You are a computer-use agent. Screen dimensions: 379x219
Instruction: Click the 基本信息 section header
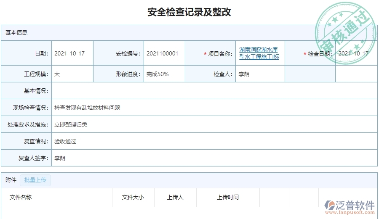pyautogui.click(x=16, y=32)
